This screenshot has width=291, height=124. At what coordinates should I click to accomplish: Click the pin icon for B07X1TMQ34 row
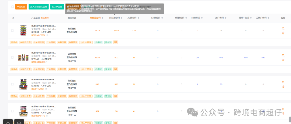click(x=283, y=87)
